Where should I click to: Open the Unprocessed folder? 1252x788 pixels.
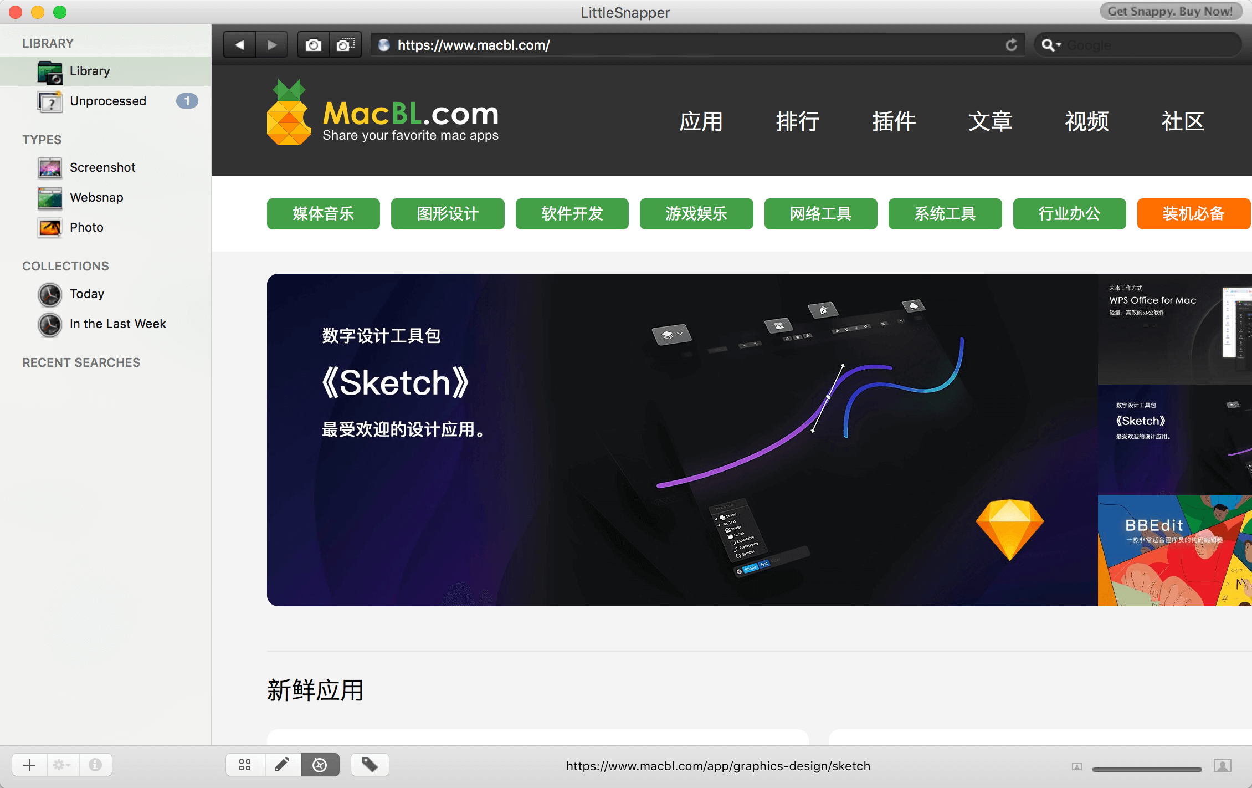point(105,101)
